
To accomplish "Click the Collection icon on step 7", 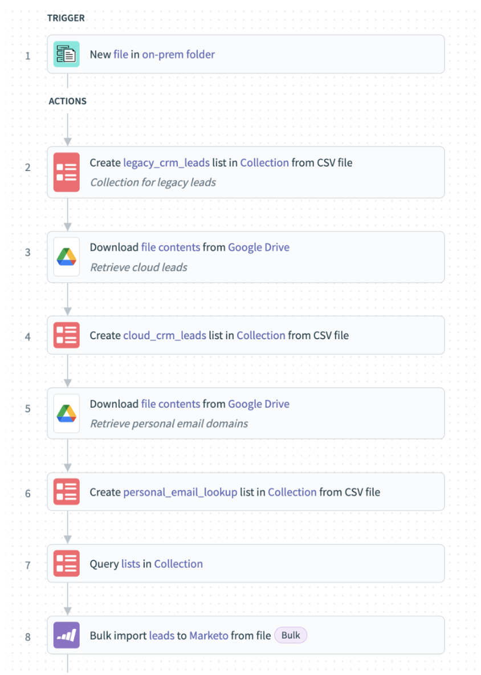I will pyautogui.click(x=66, y=563).
